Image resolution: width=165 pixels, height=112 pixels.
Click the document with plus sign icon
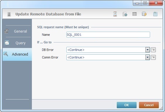coord(125,14)
